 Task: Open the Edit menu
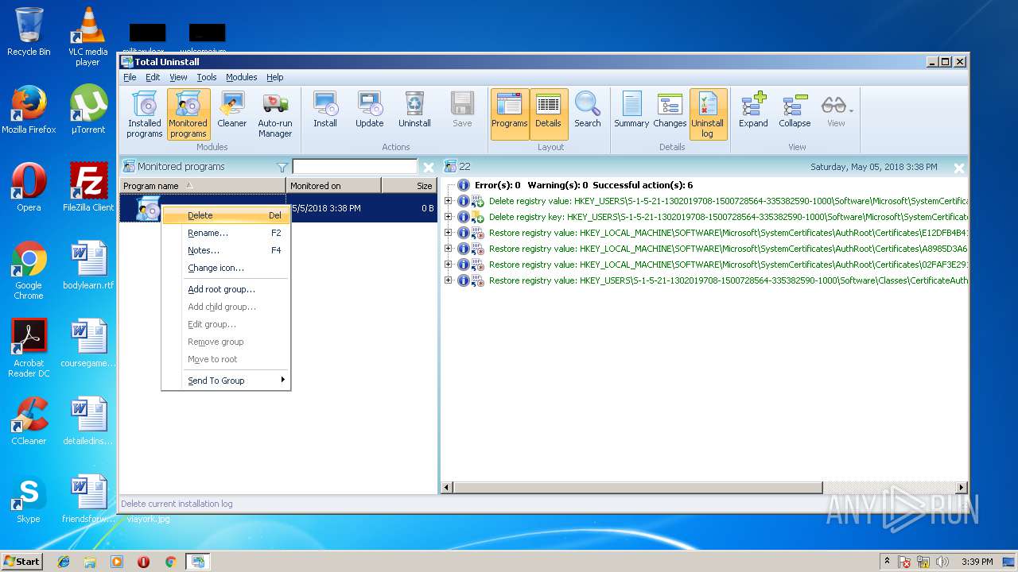coord(153,77)
